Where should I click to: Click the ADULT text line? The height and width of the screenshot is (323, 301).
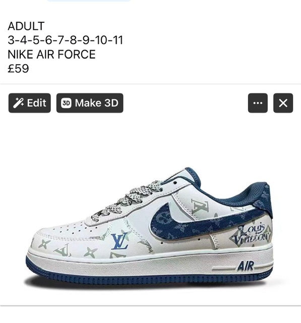click(x=26, y=26)
